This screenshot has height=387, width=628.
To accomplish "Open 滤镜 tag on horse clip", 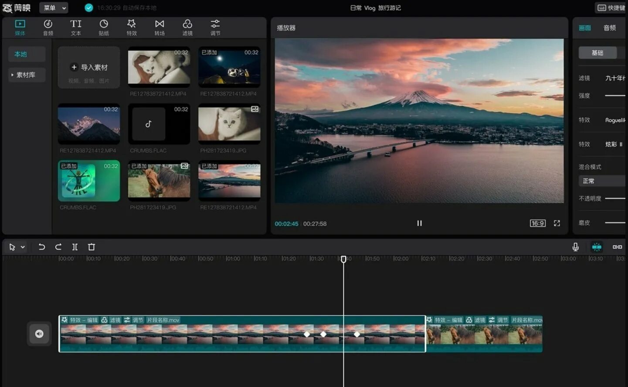I will pyautogui.click(x=475, y=320).
